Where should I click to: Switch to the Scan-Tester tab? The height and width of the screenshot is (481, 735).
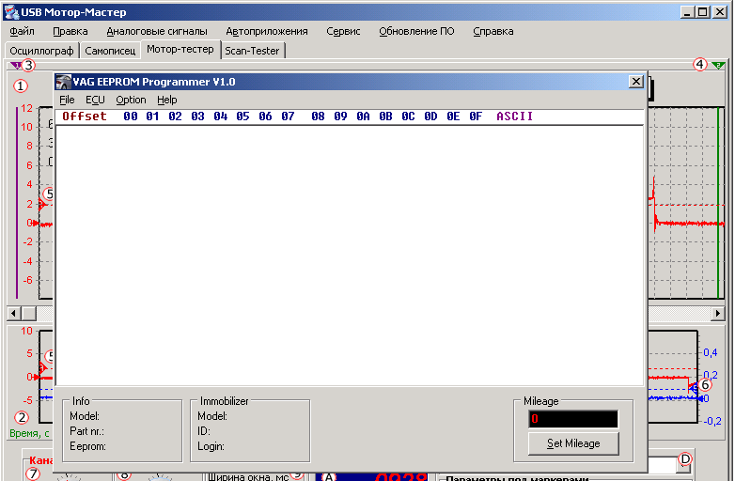[252, 51]
